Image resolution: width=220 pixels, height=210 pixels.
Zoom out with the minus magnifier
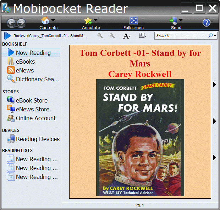click(x=100, y=36)
